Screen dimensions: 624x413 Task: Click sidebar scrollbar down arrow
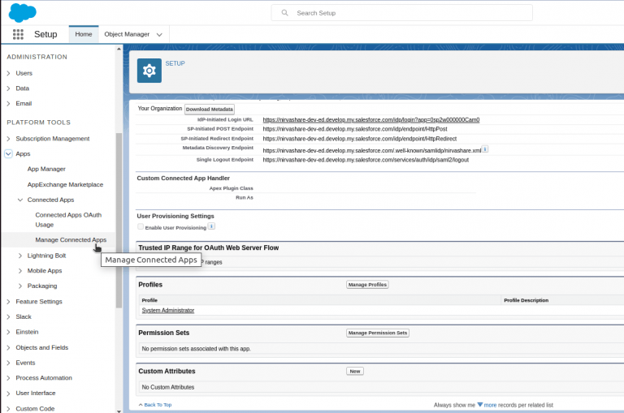click(119, 411)
